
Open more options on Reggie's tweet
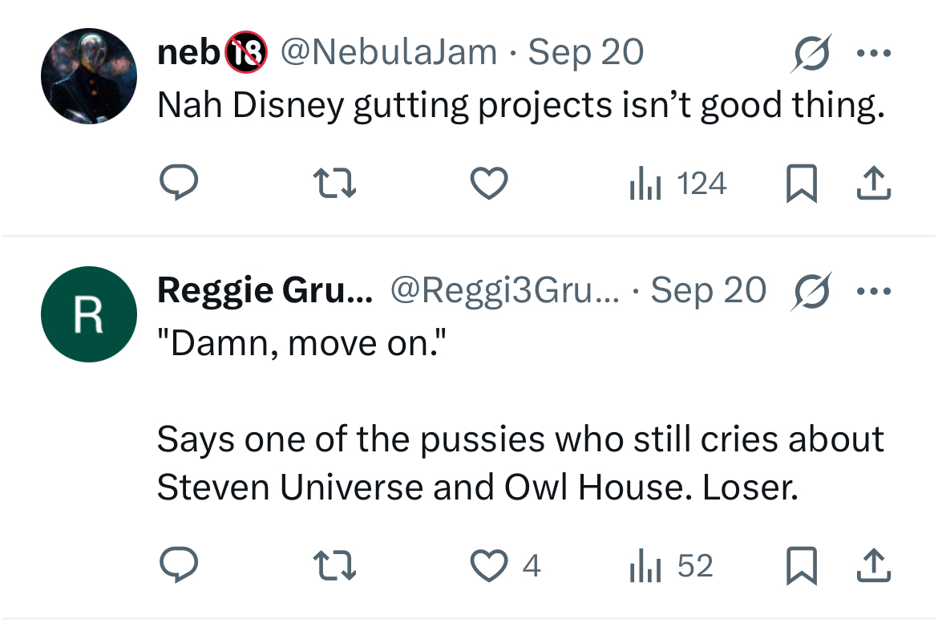873,291
